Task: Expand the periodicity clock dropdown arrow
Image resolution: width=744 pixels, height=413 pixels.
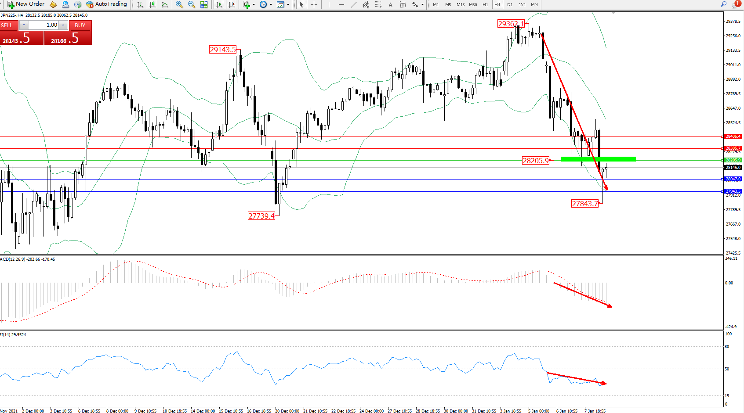Action: (271, 5)
